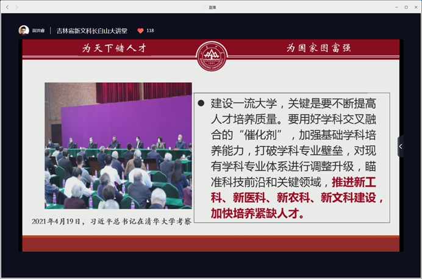
Task: Open the host's profile avatar
Action: click(24, 30)
